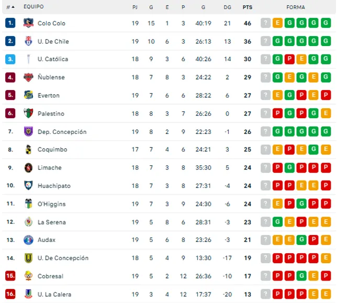Click the number 1 rank badge
337x303 pixels.
point(10,23)
